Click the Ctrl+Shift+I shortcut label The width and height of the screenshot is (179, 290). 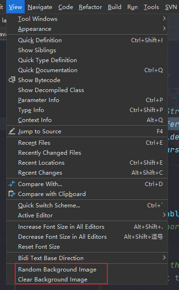147,40
